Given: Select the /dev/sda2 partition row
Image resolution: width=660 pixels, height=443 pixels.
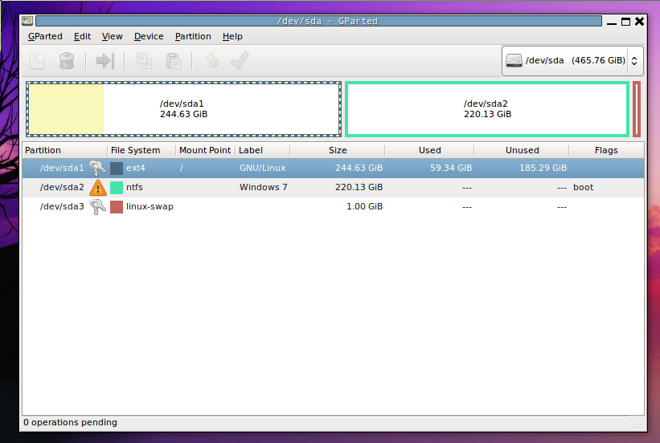Looking at the screenshot, I should pos(333,188).
